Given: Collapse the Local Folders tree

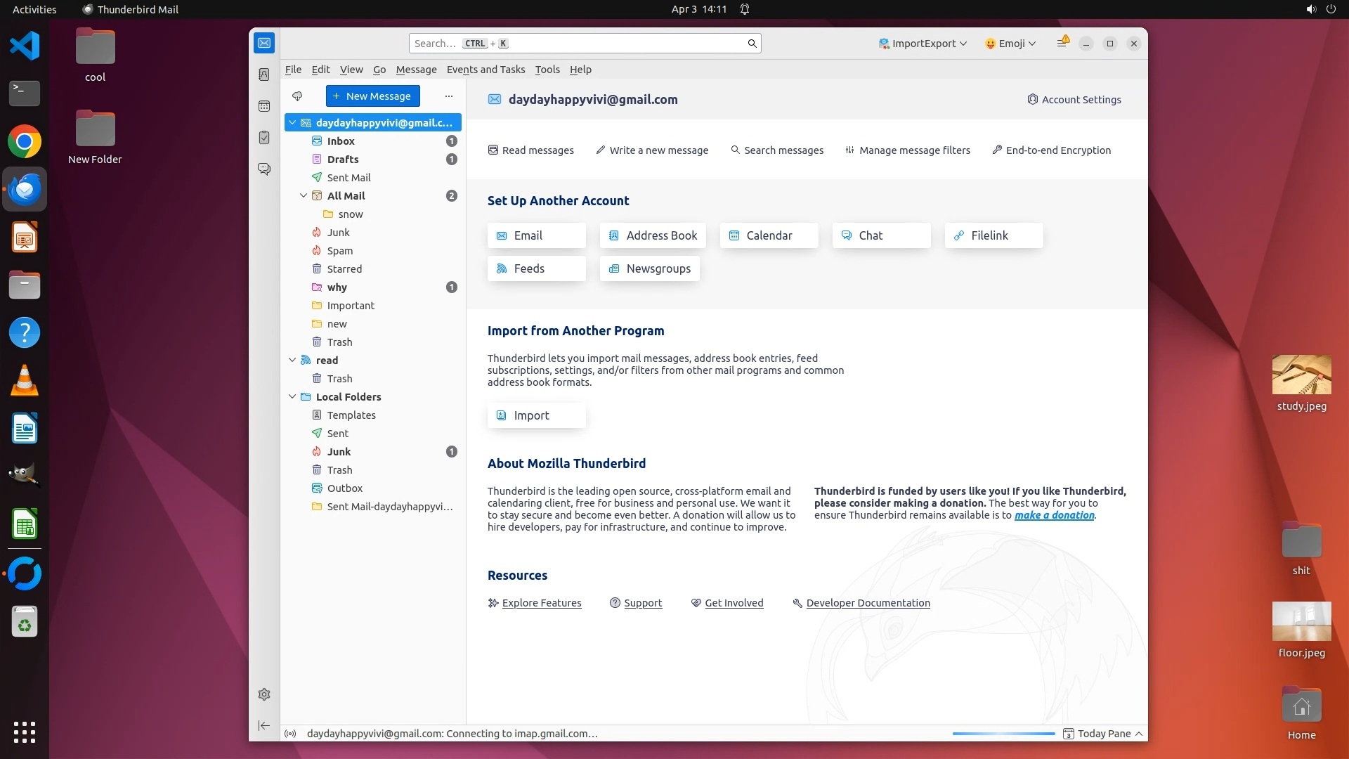Looking at the screenshot, I should pos(292,397).
